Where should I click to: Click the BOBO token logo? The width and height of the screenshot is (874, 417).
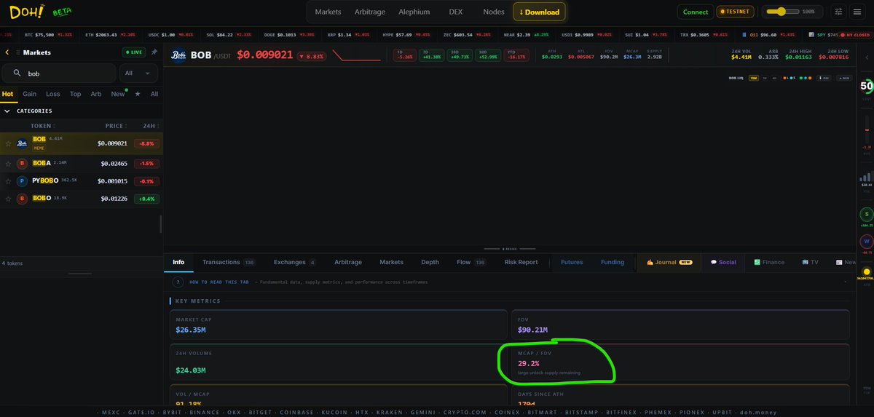(x=22, y=198)
